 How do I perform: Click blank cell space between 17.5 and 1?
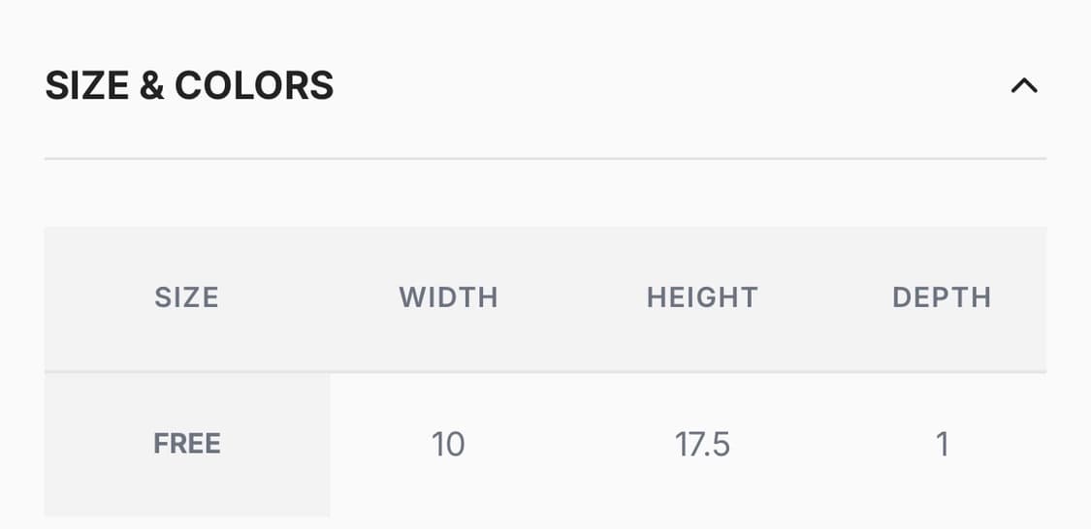tap(824, 445)
